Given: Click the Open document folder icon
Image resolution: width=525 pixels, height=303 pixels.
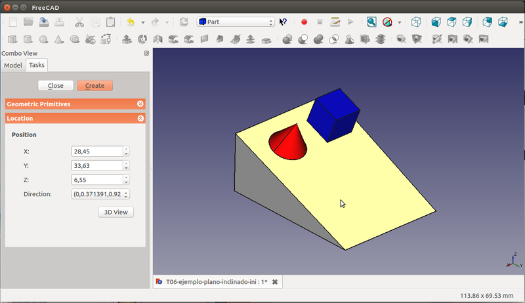Looking at the screenshot, I should click(x=28, y=22).
